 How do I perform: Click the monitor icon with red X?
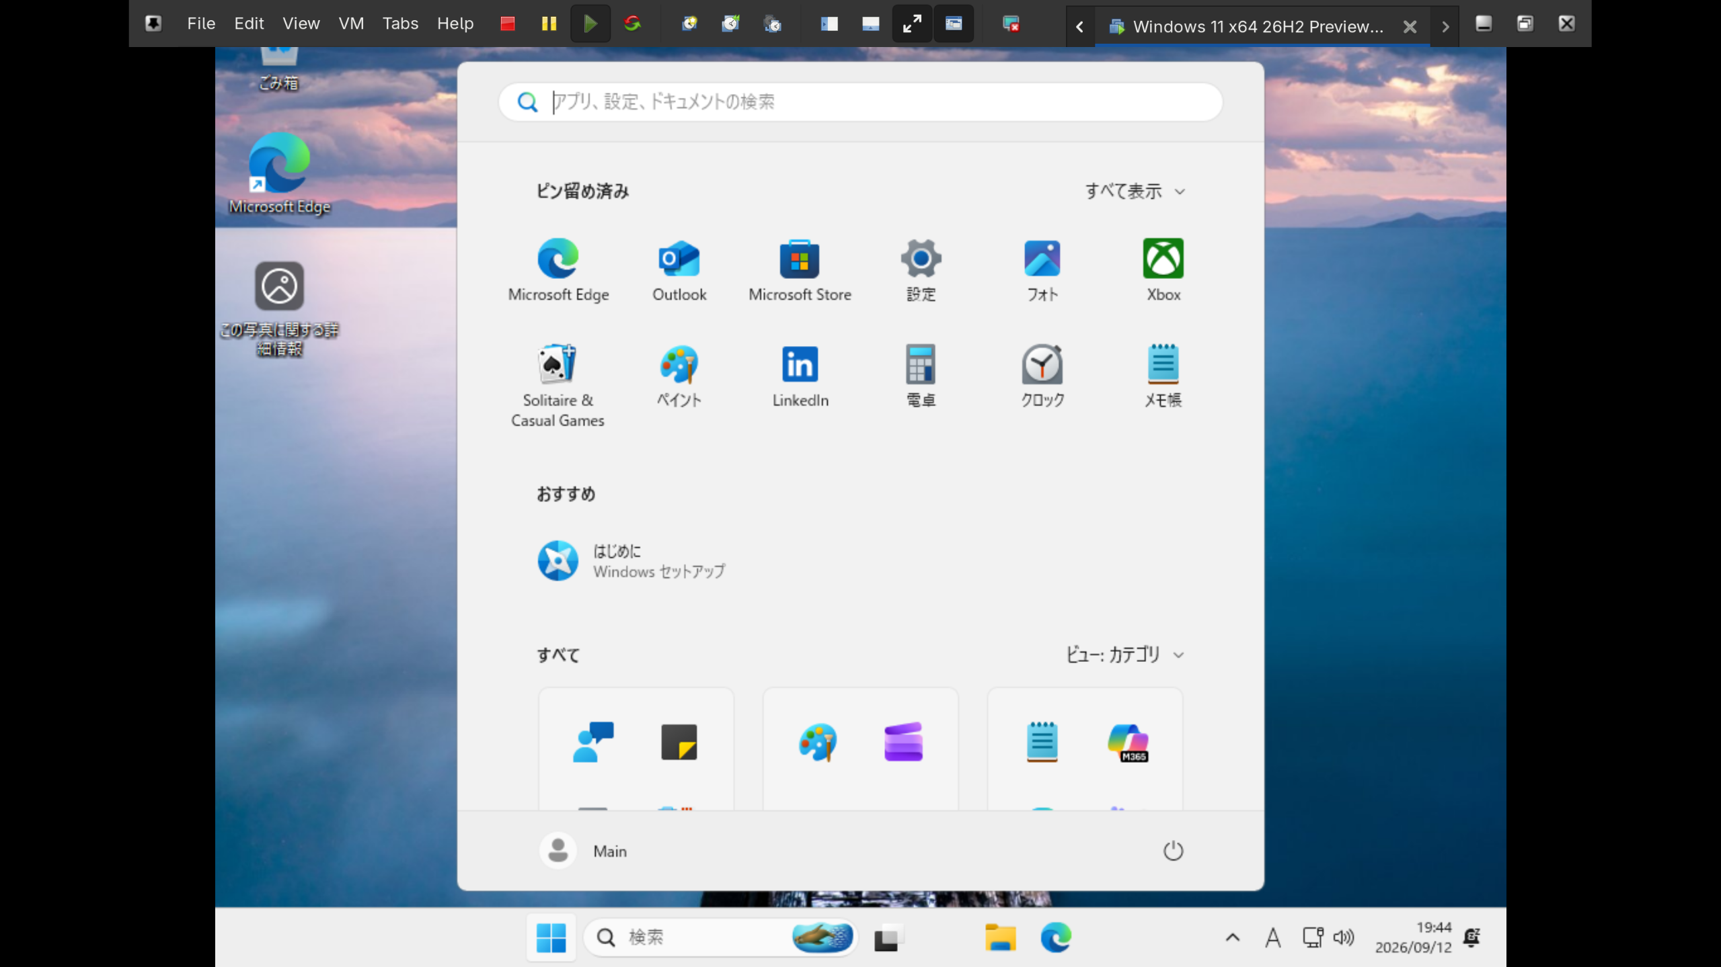point(1011,24)
